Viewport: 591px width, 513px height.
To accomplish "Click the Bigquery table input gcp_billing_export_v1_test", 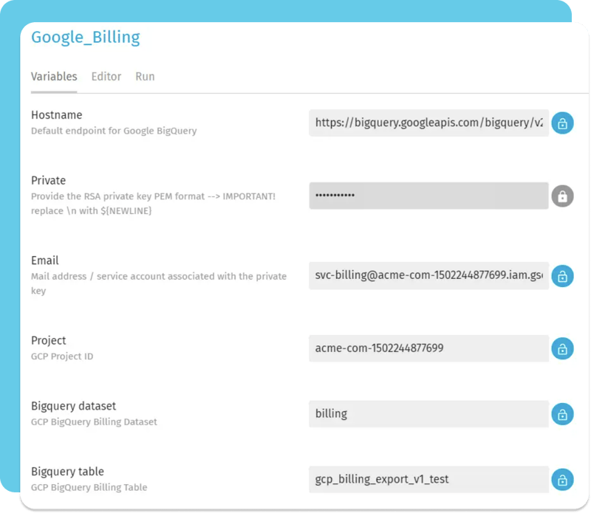I will (428, 480).
